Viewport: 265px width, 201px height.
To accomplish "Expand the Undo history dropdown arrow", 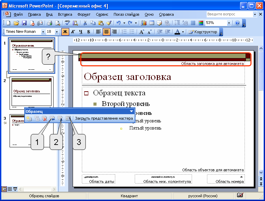I will (124, 23).
